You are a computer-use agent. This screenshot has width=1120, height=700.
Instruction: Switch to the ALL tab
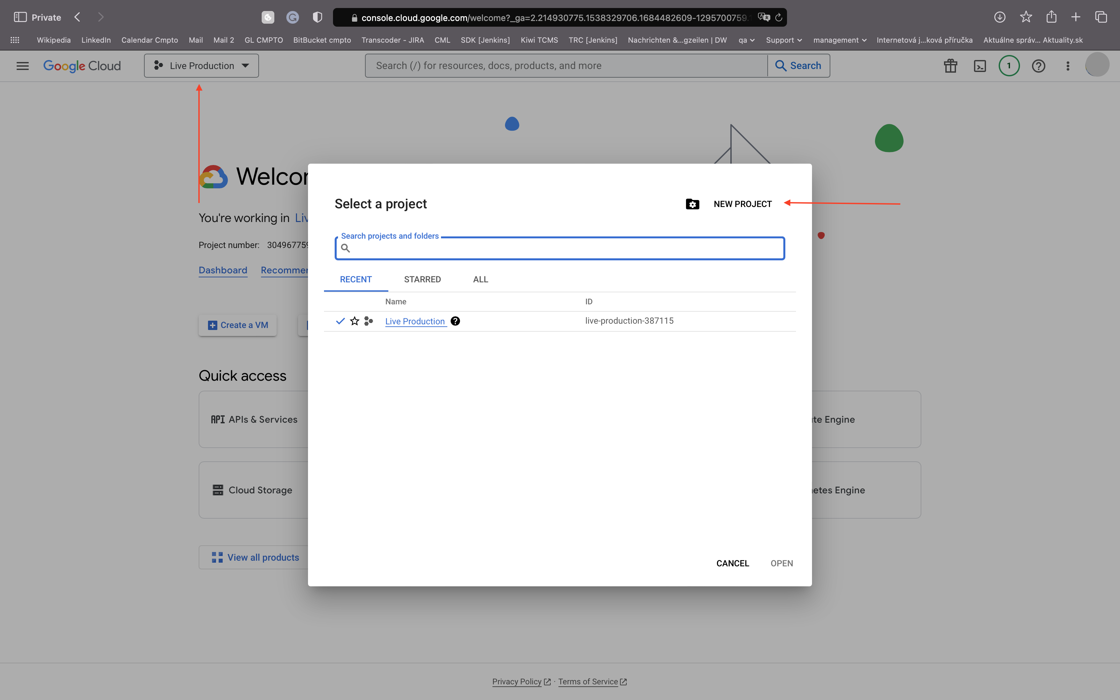[480, 279]
